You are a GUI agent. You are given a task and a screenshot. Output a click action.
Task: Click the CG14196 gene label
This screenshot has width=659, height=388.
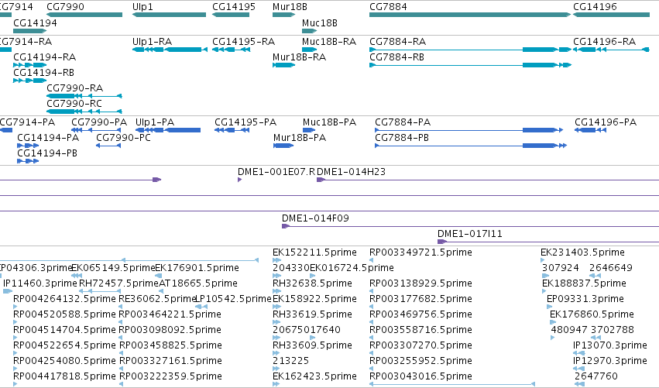click(595, 7)
